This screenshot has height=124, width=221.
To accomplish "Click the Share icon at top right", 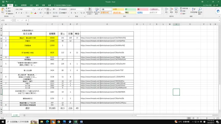I will point(216,5).
